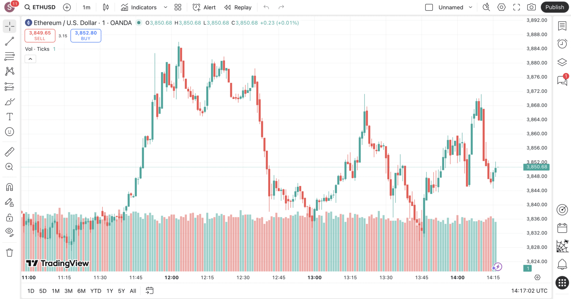The height and width of the screenshot is (299, 571).
Task: Hide all drawings with the eye toggle
Action: point(9,232)
